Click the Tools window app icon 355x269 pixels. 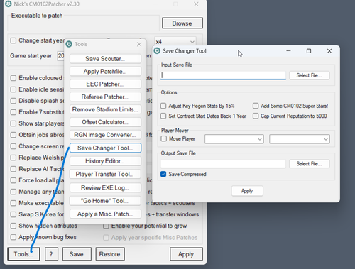69,44
